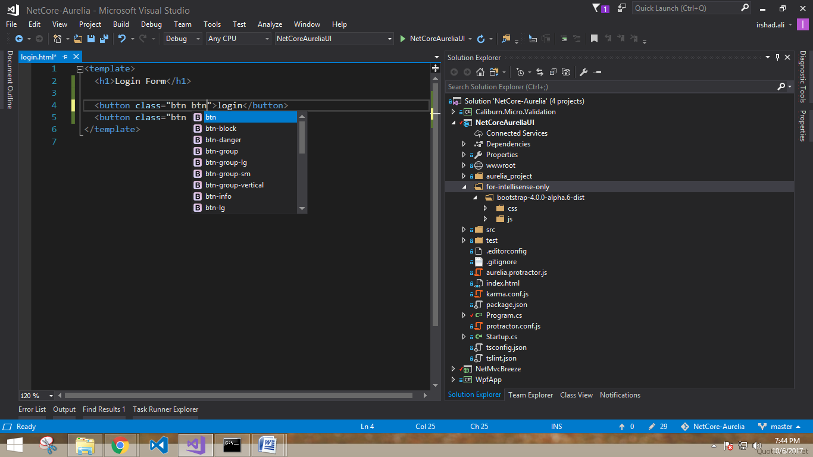
Task: Open the Task Runner Explorer tab
Action: [x=165, y=409]
